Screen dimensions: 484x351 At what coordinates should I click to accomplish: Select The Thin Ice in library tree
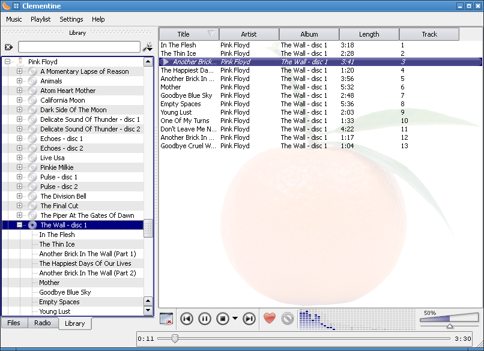[x=57, y=244]
